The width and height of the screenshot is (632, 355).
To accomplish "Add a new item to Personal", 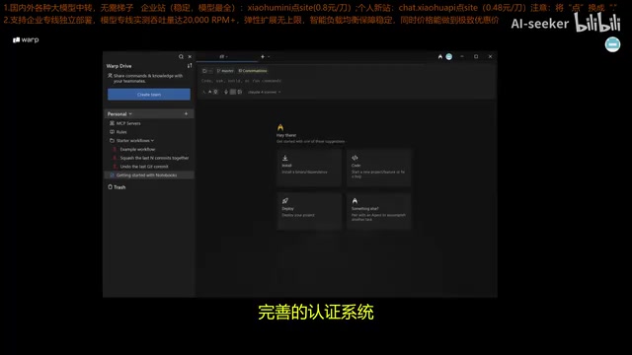I will pyautogui.click(x=186, y=114).
